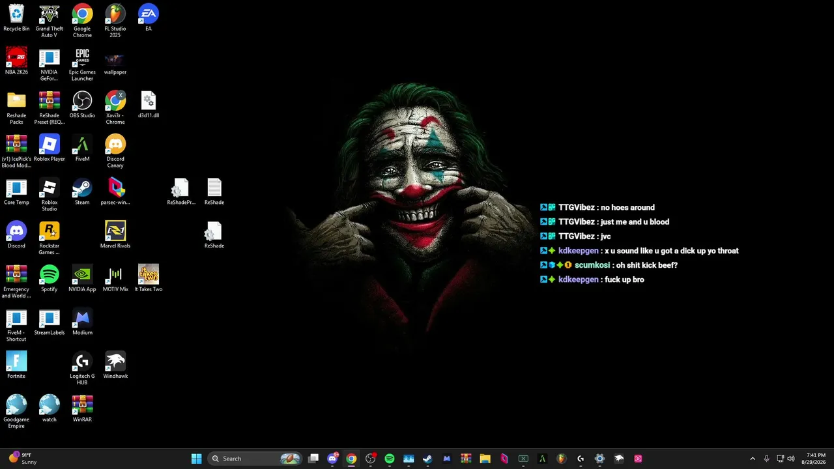Launch Discord Canary desktop shortcut
The height and width of the screenshot is (469, 834).
[x=115, y=152]
